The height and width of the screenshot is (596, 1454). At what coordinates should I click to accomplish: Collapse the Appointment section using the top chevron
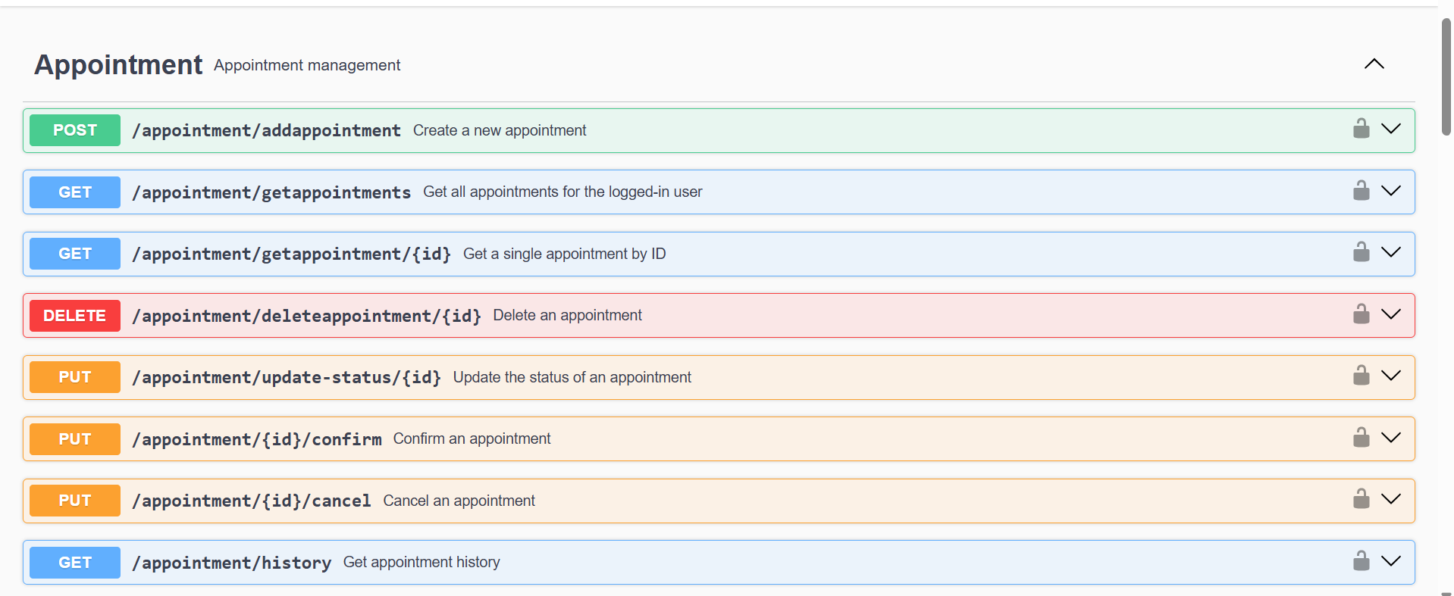pos(1374,64)
